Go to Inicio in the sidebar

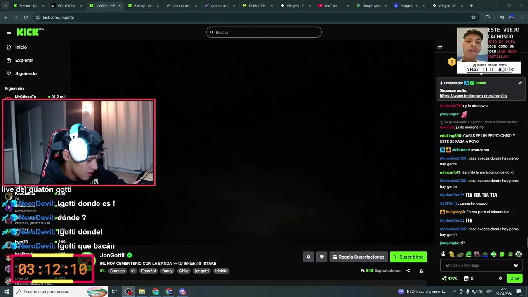coord(21,47)
